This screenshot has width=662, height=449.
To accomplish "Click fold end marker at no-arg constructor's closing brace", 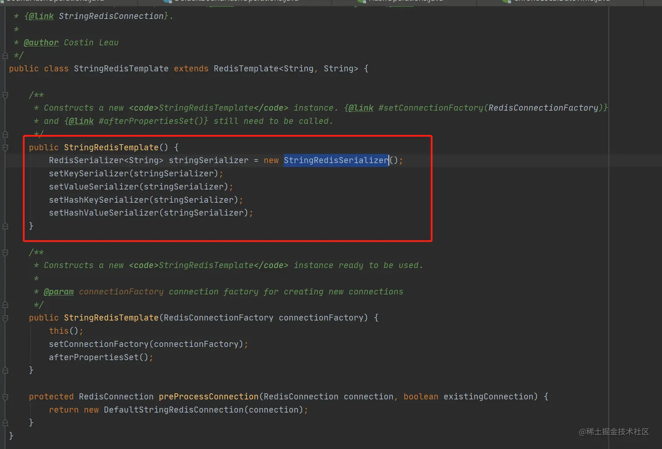I will tap(5, 226).
